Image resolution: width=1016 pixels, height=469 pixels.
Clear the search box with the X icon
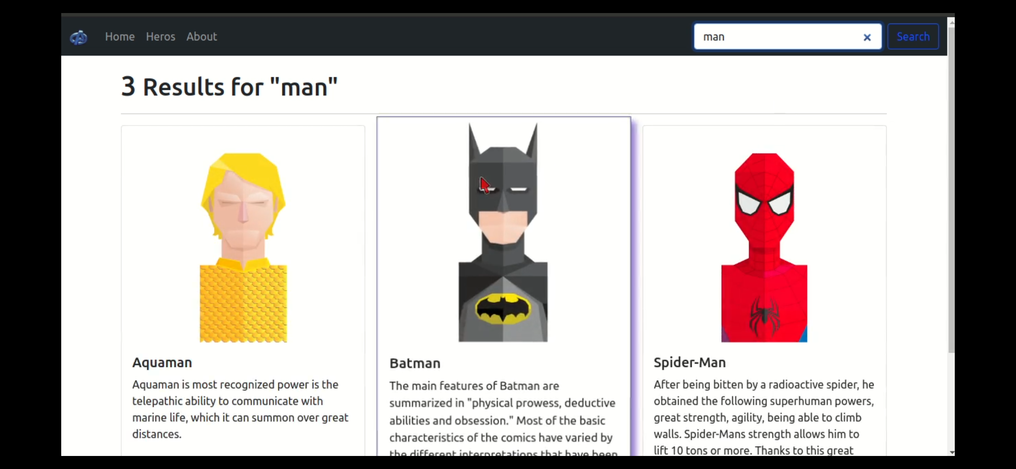click(867, 37)
